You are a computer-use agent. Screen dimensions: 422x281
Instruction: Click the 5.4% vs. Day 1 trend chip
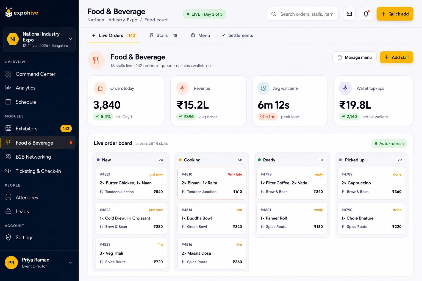tap(103, 117)
